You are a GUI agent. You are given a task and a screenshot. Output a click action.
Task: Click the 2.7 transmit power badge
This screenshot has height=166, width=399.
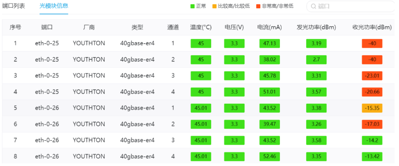coord(316,60)
